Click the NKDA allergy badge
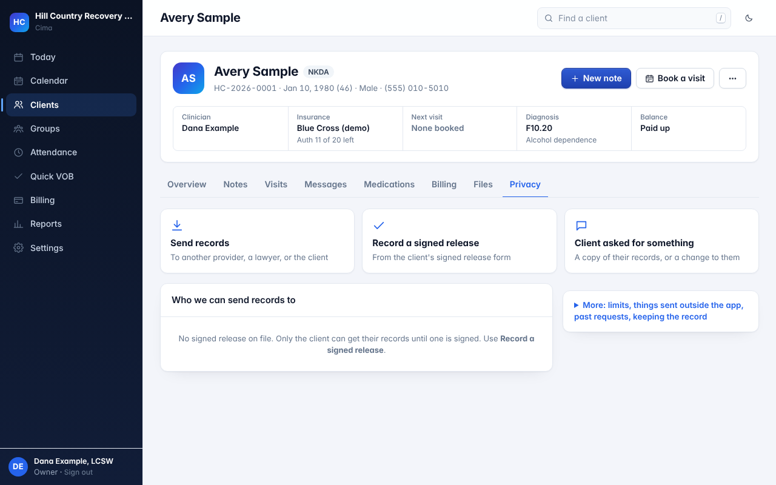 tap(318, 72)
